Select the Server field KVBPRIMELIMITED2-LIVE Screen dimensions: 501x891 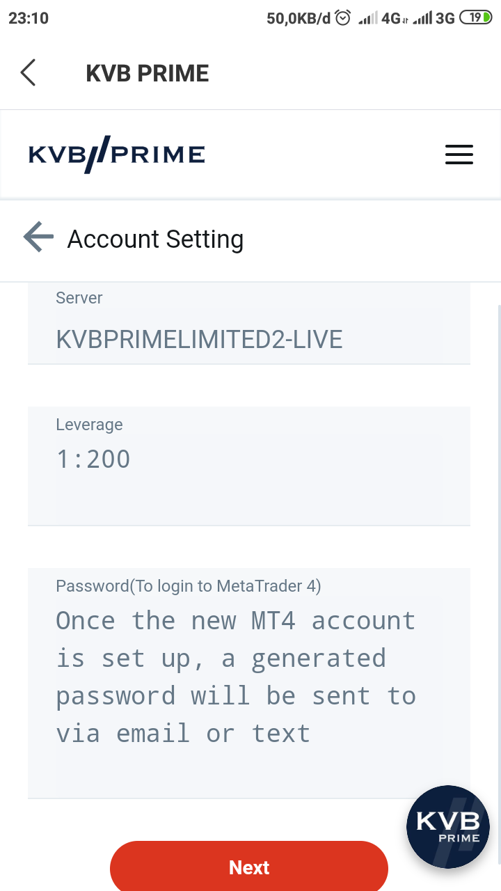(249, 323)
